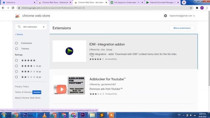Click the page vertical scrollbar

(209, 48)
